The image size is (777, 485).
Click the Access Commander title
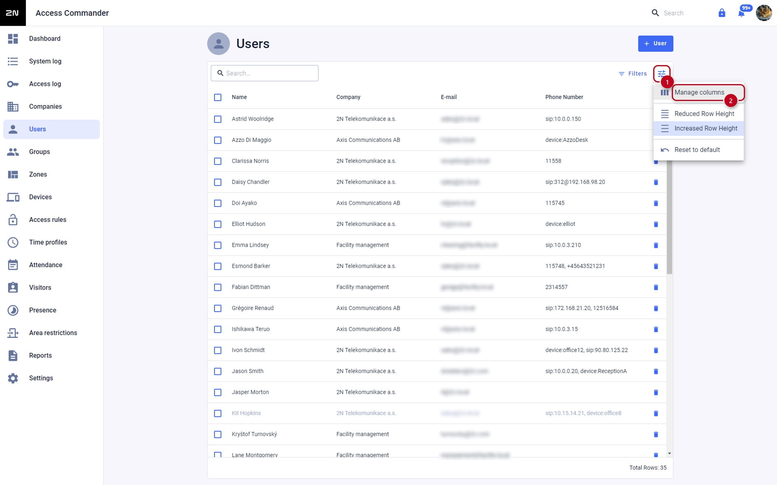72,13
